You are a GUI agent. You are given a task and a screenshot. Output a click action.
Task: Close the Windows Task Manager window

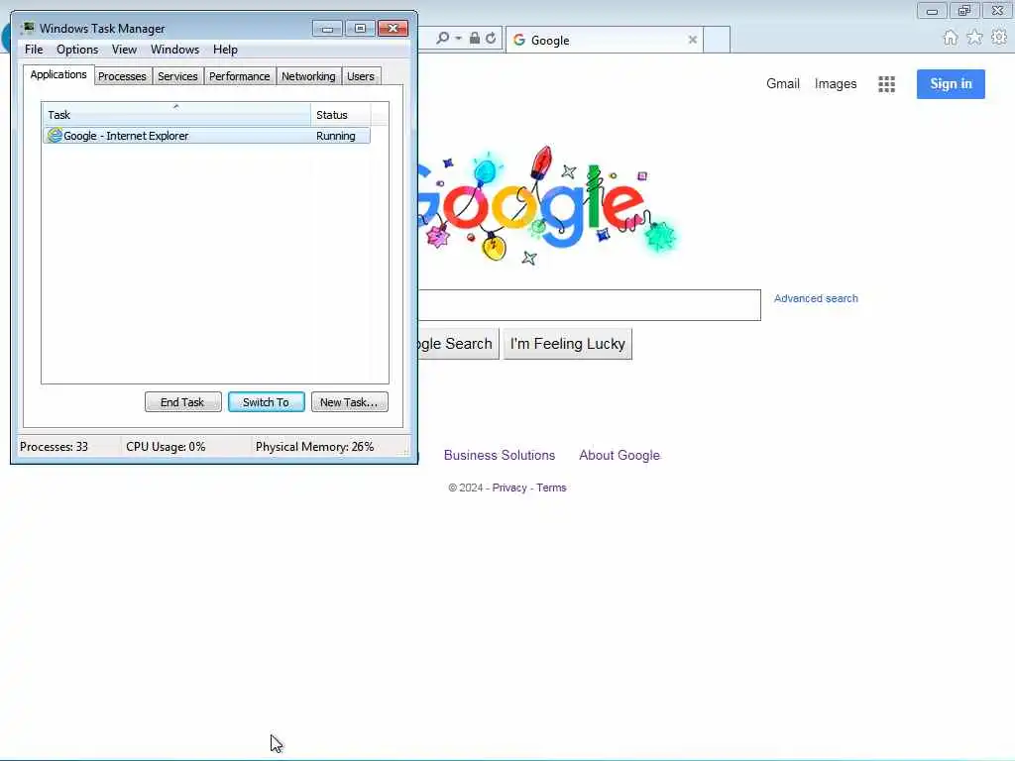(393, 29)
